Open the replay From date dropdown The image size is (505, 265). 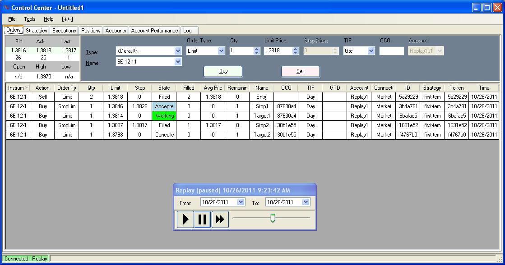click(241, 202)
